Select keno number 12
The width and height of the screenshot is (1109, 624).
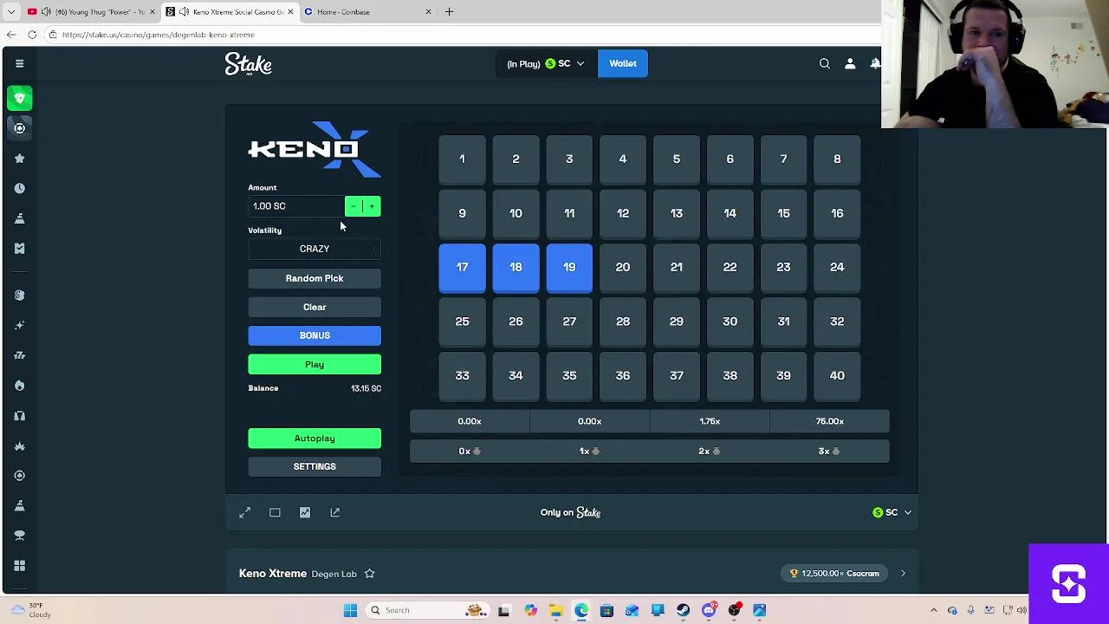tap(623, 213)
